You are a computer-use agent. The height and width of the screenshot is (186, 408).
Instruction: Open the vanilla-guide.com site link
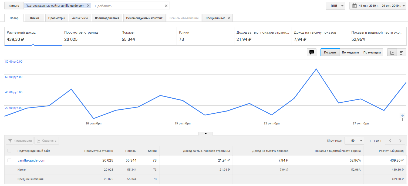click(31, 160)
